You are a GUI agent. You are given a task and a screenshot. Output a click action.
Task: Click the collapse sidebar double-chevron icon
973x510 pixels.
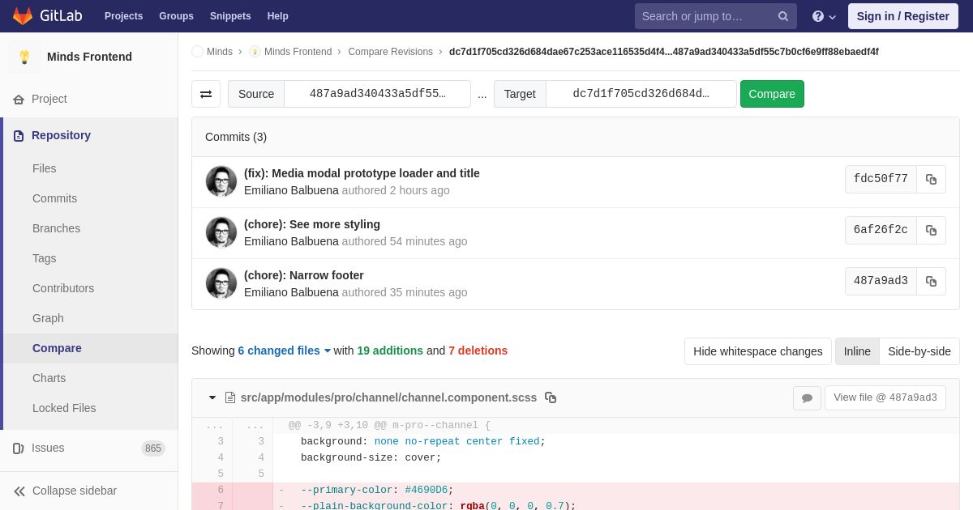click(19, 491)
